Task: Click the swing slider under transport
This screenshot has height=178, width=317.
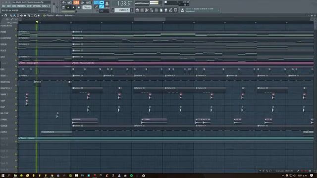Action: click(x=69, y=11)
